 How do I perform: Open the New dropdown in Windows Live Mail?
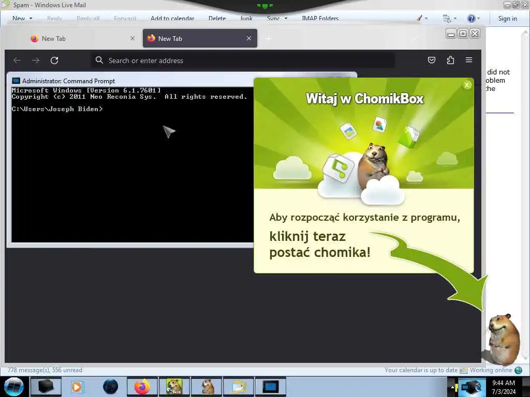pos(22,18)
